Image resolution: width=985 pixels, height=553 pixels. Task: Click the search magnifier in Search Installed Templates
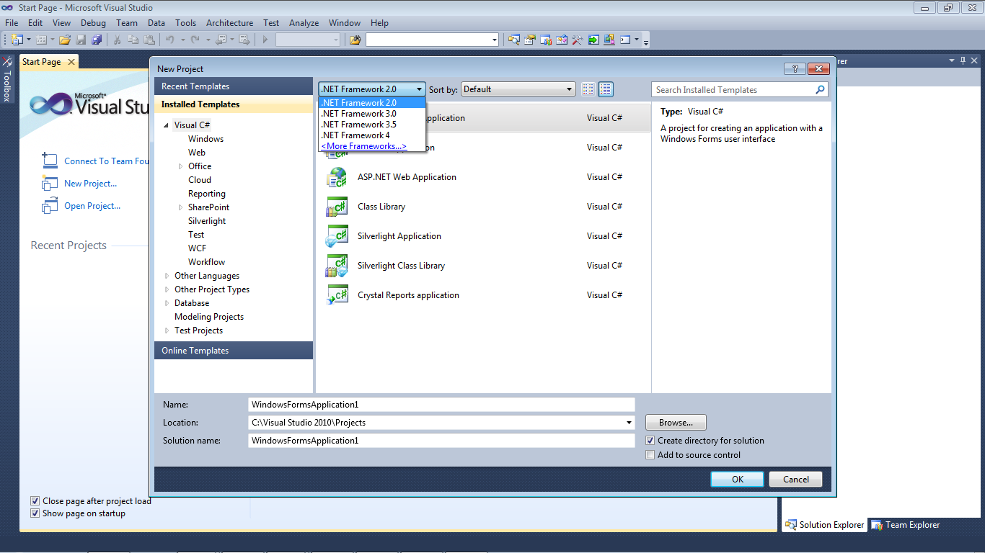point(820,90)
